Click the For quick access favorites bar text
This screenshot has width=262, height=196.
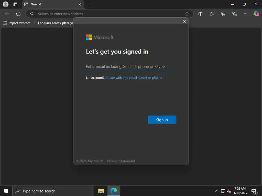[56, 23]
